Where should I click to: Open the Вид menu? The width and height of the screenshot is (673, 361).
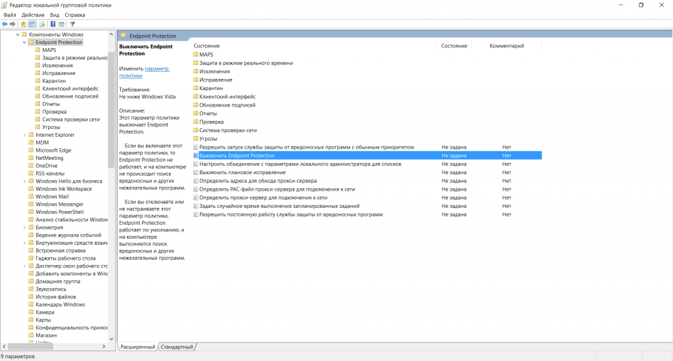pyautogui.click(x=55, y=14)
